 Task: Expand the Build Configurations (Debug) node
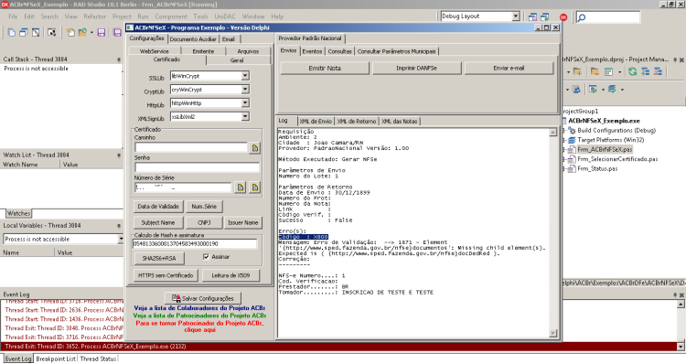[563, 131]
